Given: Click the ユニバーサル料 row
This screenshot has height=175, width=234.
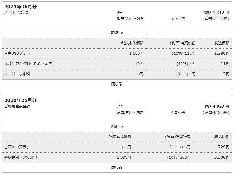Looking at the screenshot, I should click(x=117, y=74).
